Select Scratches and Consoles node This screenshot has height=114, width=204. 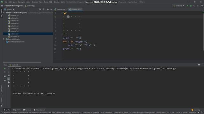[15, 42]
